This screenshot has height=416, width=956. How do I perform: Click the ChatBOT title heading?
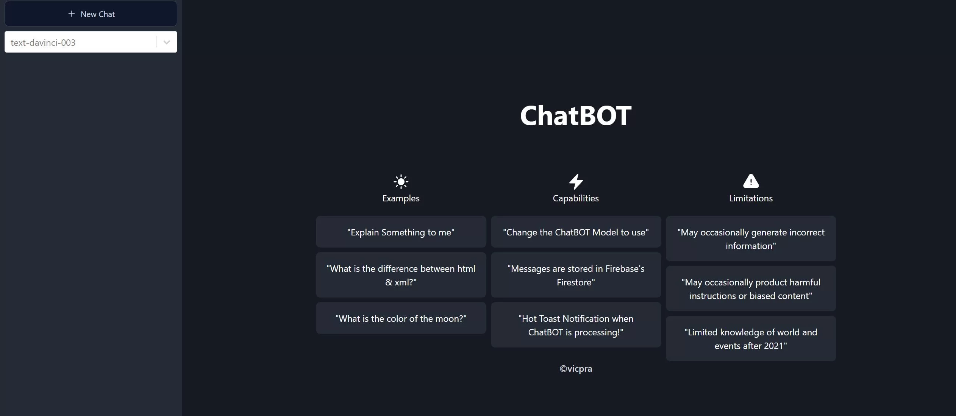(576, 115)
